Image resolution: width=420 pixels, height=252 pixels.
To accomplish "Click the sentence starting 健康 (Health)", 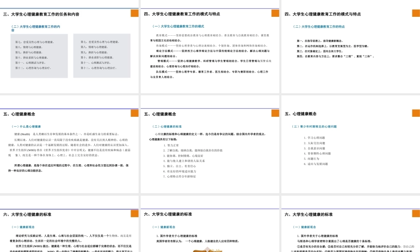I will point(67,134).
